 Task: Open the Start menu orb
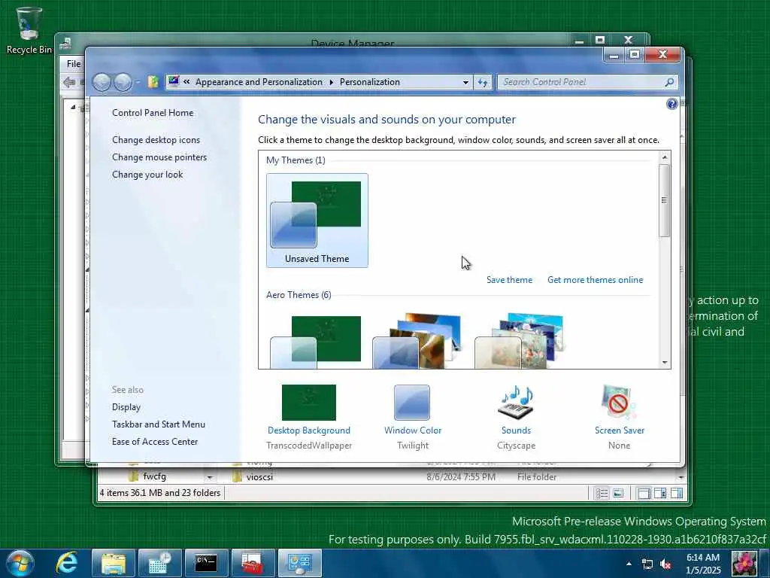20,563
